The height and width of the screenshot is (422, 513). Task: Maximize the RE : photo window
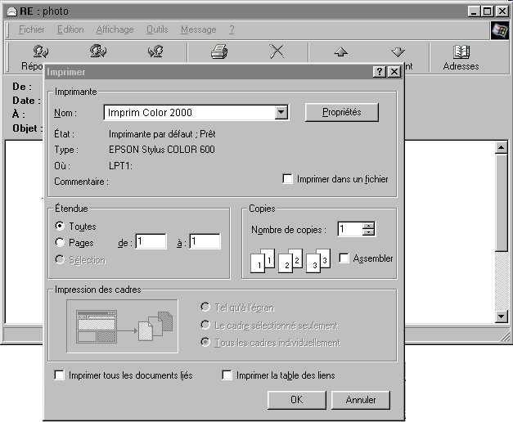coord(487,11)
